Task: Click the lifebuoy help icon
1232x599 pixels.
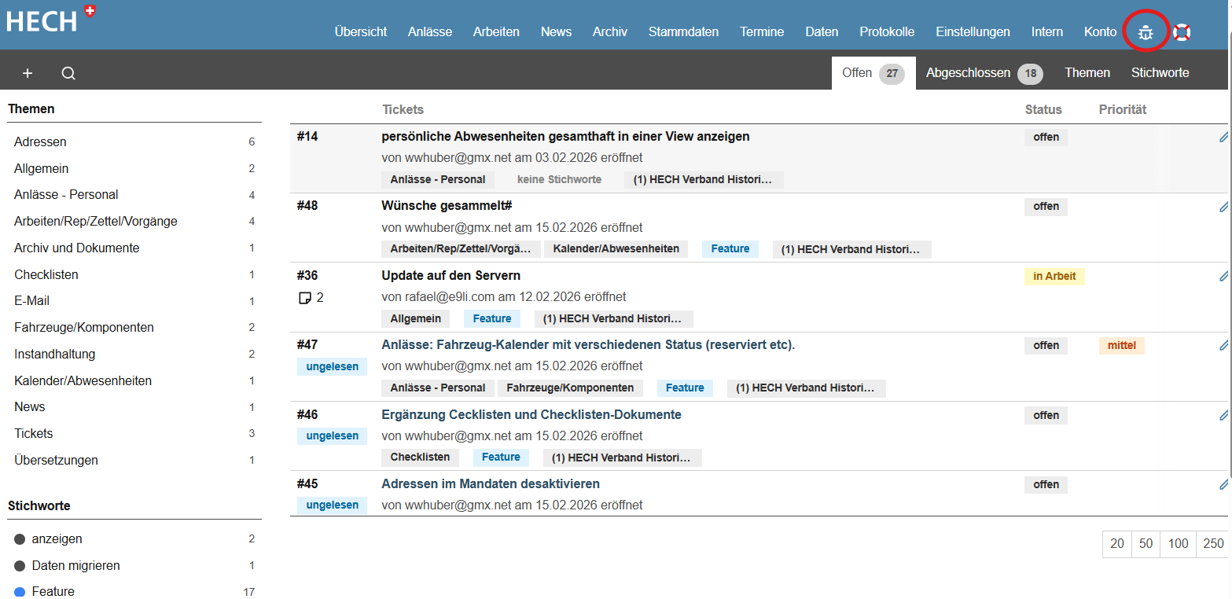Action: [x=1182, y=32]
